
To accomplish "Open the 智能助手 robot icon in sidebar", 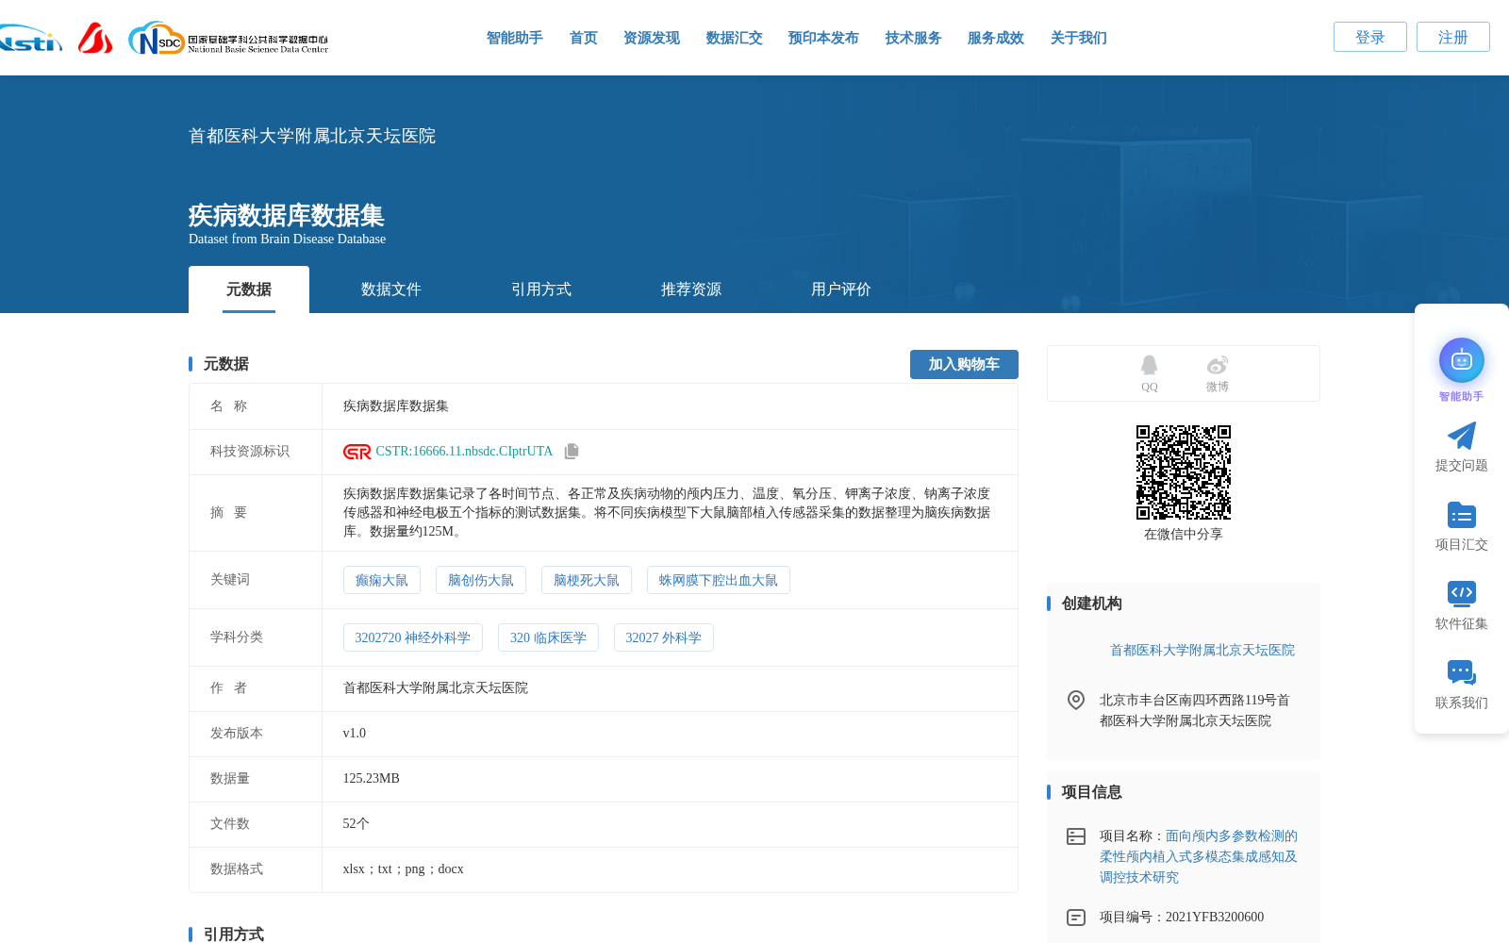I will point(1461,360).
